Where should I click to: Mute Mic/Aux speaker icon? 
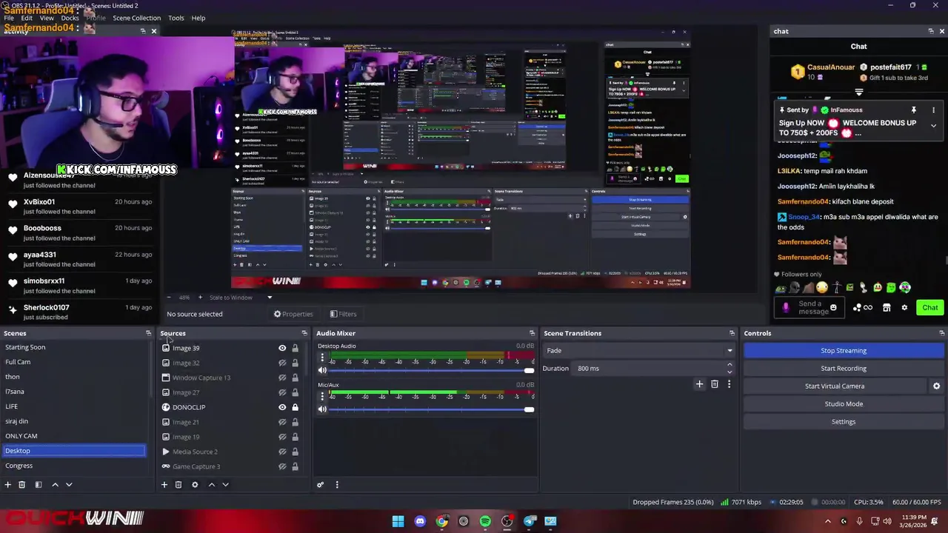pyautogui.click(x=322, y=409)
